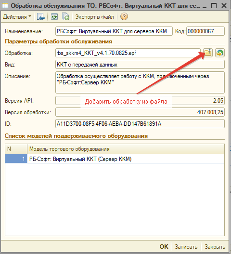Open help via question mark icon
Screen dimensions: 231x254
pos(124,17)
